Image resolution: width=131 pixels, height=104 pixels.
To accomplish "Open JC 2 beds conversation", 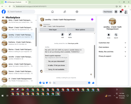I will coord(18,80).
